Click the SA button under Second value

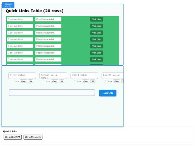[x=62, y=81]
